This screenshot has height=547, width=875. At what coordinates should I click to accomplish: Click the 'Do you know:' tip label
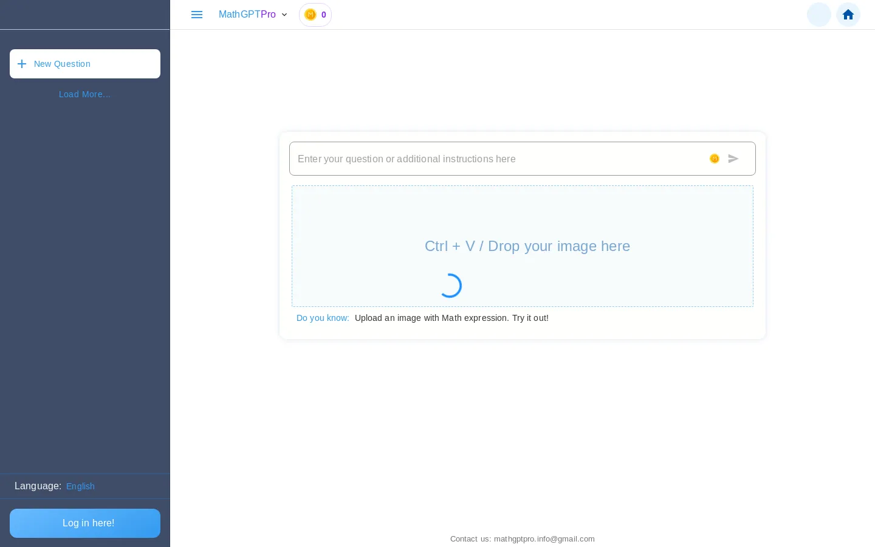[323, 318]
